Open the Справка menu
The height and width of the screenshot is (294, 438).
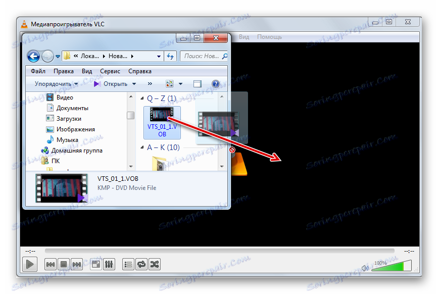(x=139, y=71)
